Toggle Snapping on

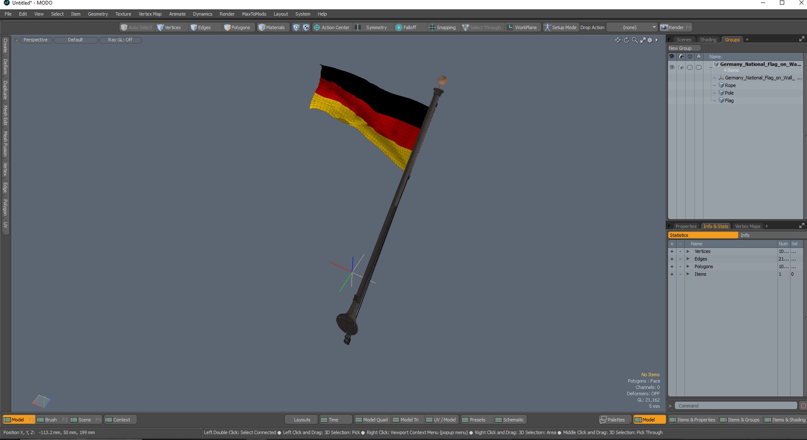point(442,27)
